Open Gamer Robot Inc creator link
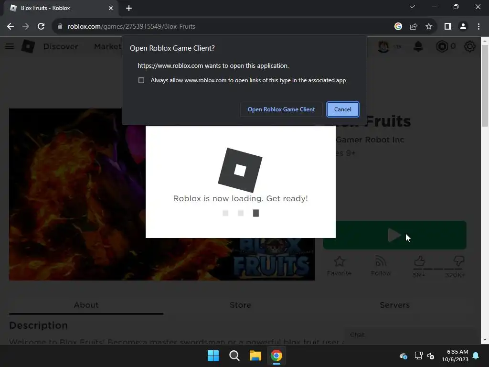 pyautogui.click(x=370, y=140)
